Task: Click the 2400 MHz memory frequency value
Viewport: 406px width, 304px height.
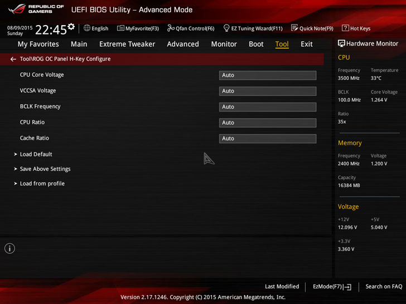Action: click(349, 164)
